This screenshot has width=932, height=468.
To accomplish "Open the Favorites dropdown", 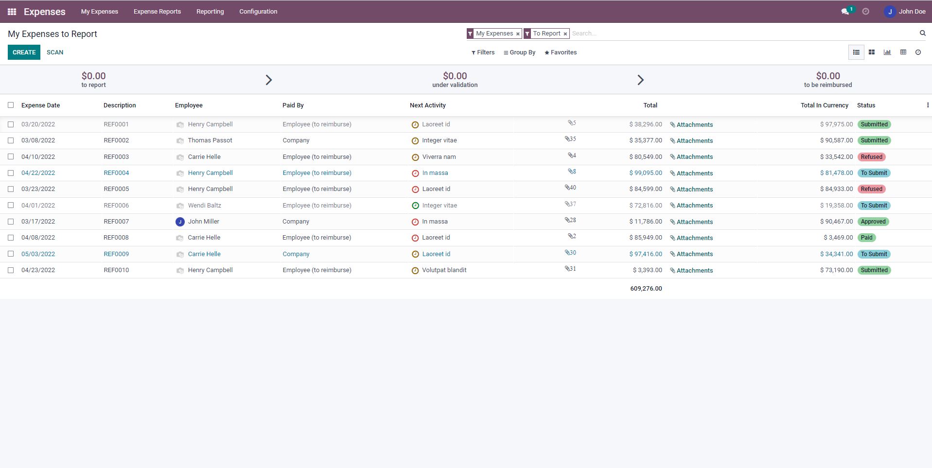I will [561, 52].
